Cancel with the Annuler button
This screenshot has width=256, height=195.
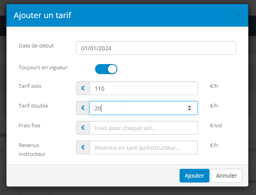point(226,176)
